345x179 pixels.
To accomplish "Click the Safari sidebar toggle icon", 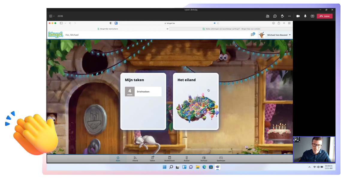I will pyautogui.click(x=61, y=23).
